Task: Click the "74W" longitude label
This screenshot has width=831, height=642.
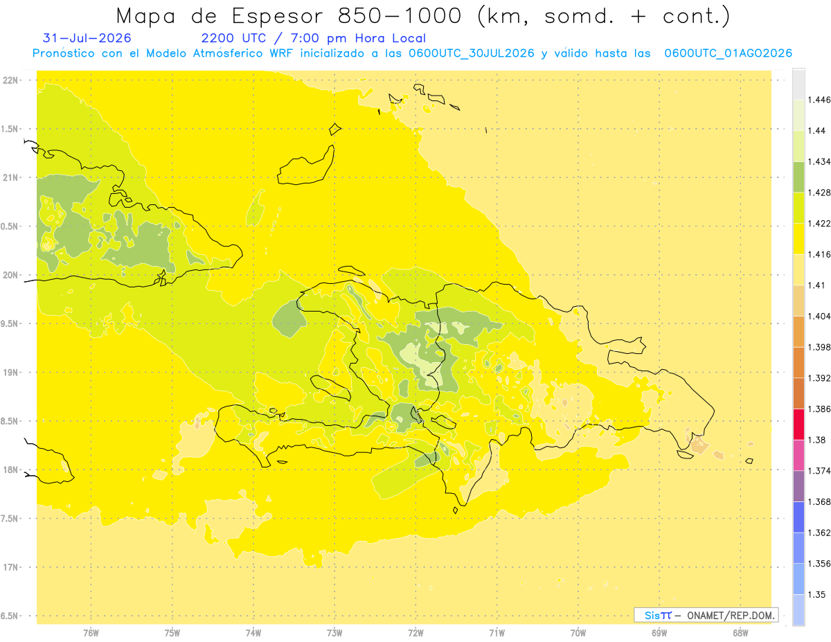Action: (x=253, y=633)
